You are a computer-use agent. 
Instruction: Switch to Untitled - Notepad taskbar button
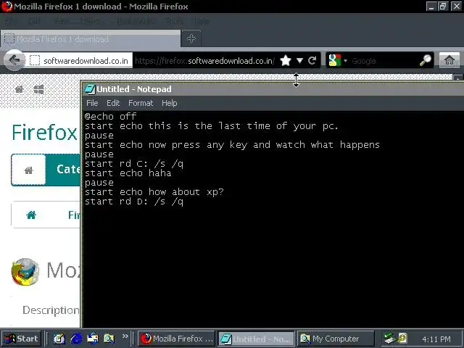point(256,339)
